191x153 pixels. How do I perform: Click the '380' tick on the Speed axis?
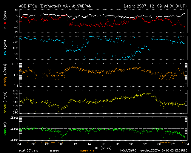click(x=16, y=94)
